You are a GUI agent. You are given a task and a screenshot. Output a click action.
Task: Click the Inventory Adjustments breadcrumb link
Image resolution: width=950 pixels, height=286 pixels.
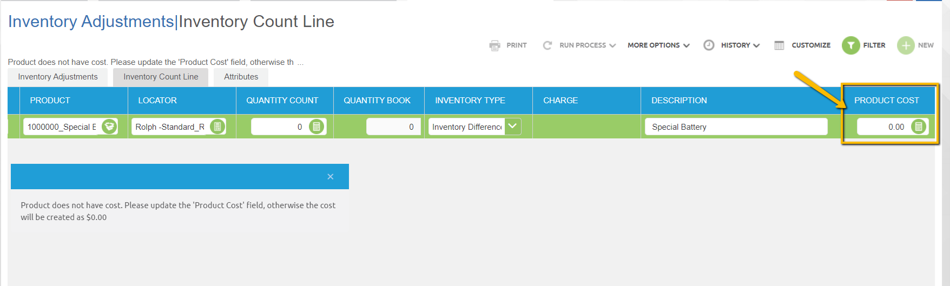point(91,22)
